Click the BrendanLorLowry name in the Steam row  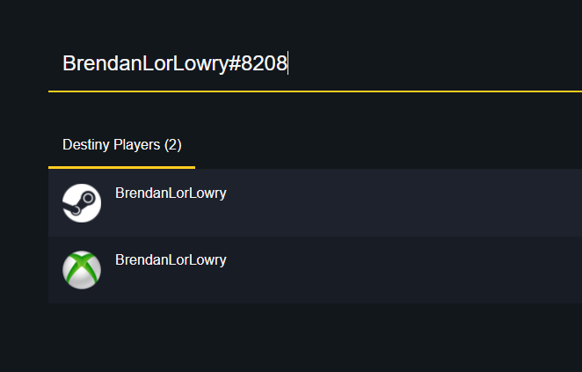pyautogui.click(x=171, y=193)
